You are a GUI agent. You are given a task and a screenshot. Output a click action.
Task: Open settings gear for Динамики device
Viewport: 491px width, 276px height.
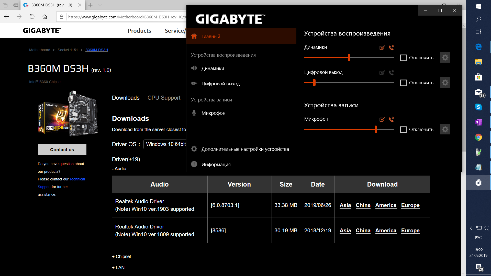point(445,57)
